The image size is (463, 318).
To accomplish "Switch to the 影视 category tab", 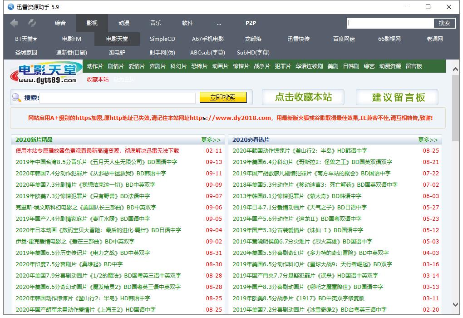I will pyautogui.click(x=92, y=23).
